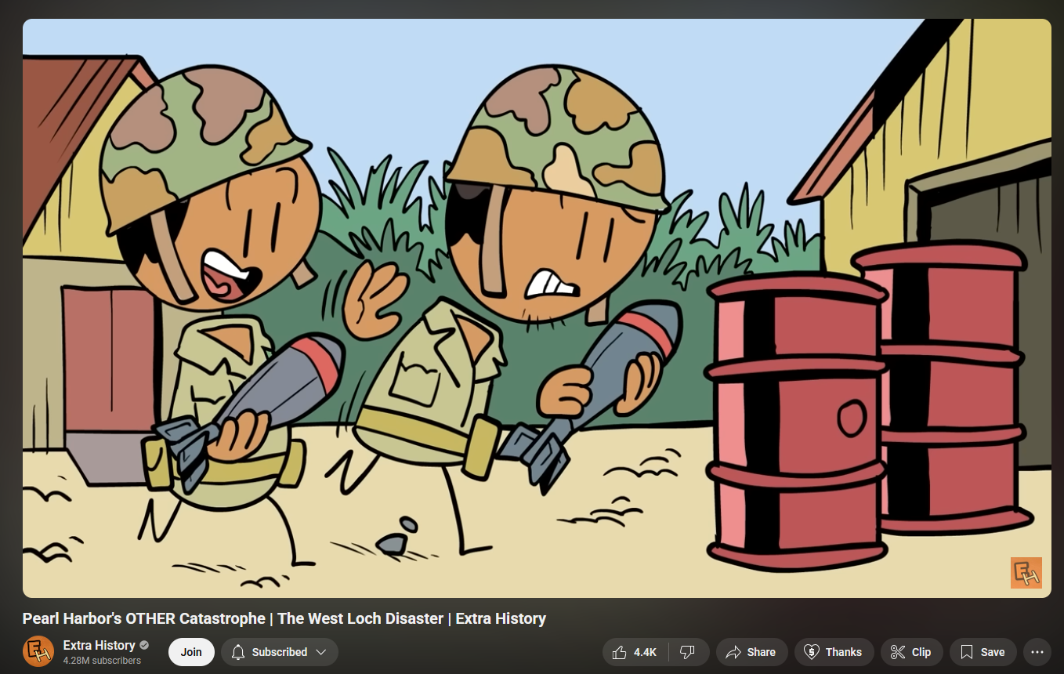This screenshot has height=674, width=1064.
Task: Open the Extra History channel avatar
Action: [38, 651]
